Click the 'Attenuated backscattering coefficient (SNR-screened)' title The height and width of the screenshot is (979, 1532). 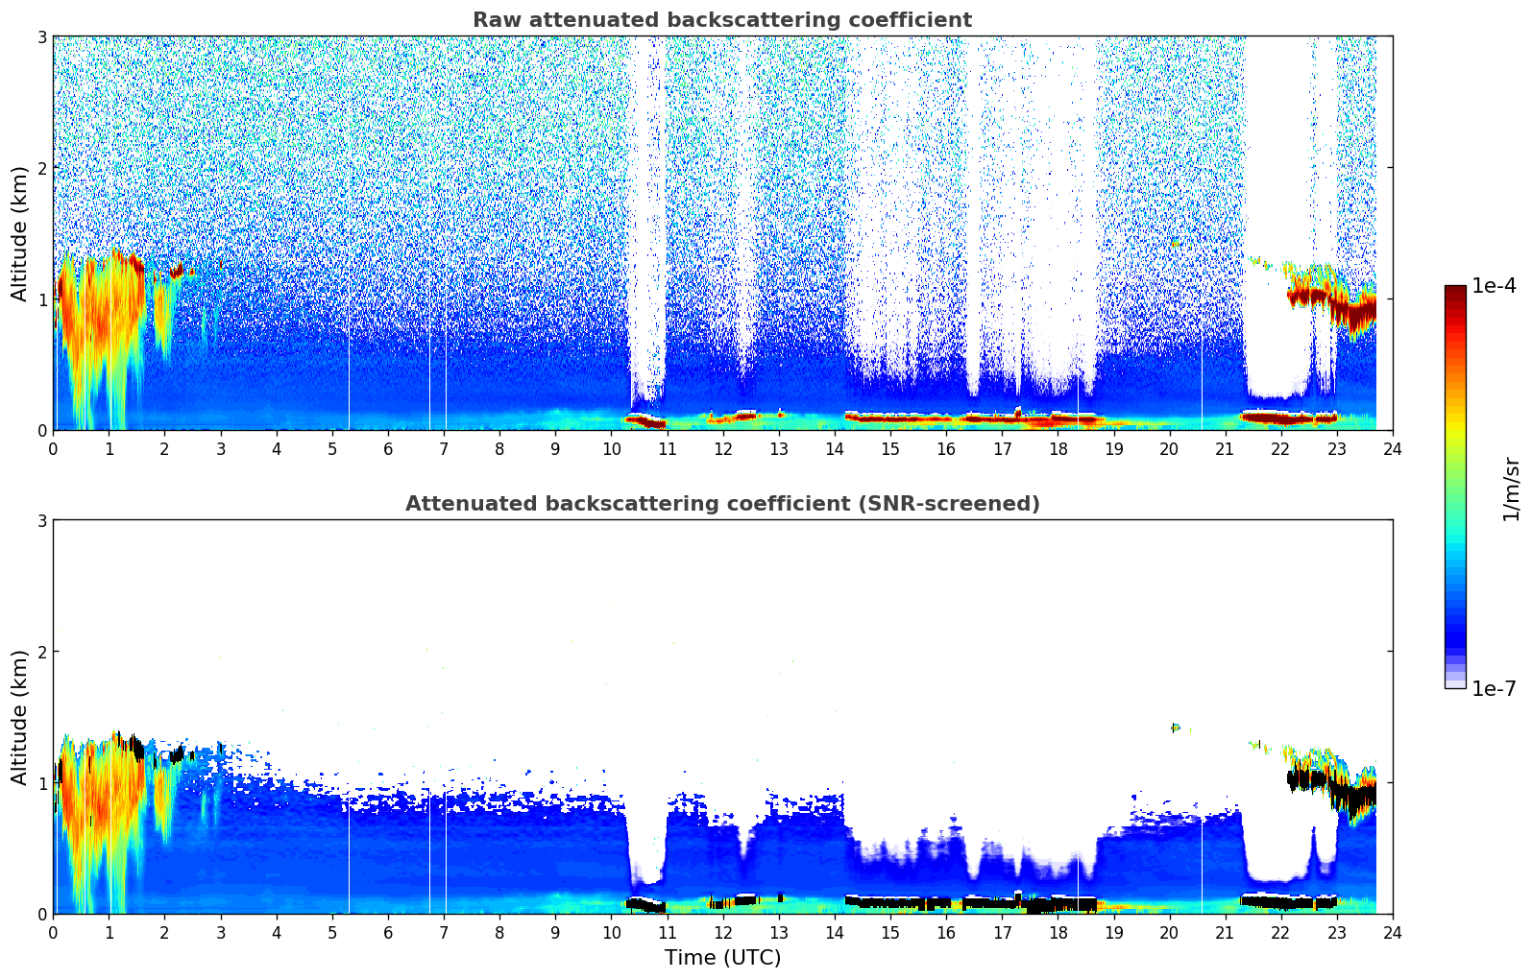[722, 504]
